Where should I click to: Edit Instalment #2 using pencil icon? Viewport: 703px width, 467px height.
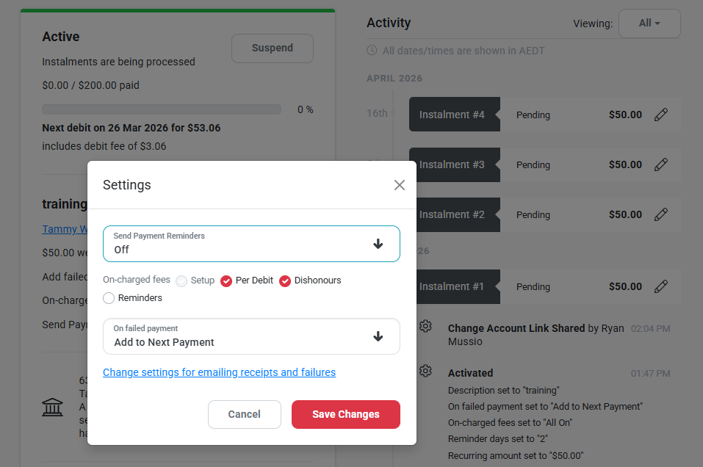tap(661, 214)
